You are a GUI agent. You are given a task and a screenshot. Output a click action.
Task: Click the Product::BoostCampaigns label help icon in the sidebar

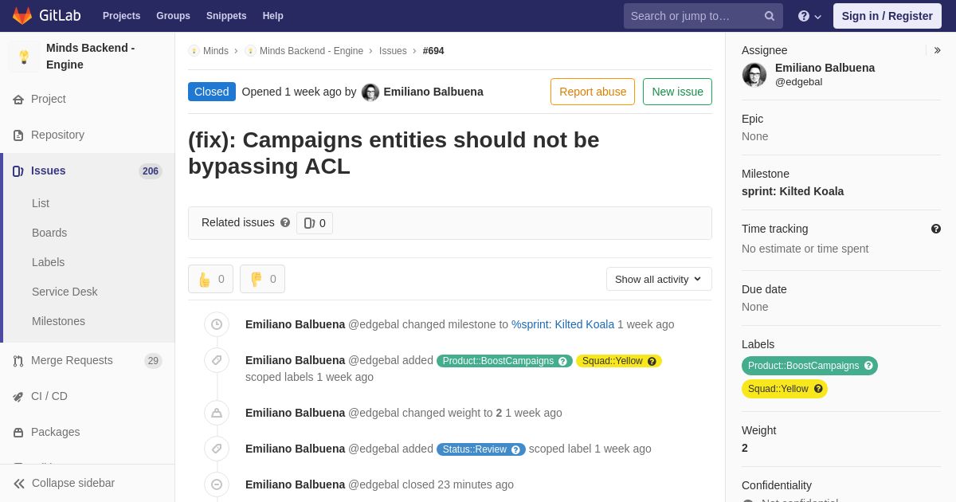click(868, 366)
